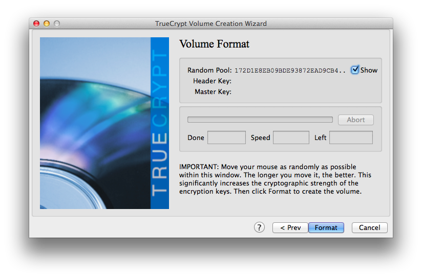Click the Random Pool hex value
Screen dimensions: 422x278
[290, 71]
